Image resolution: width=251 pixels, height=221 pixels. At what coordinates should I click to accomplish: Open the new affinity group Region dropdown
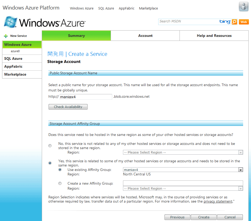[183, 188]
